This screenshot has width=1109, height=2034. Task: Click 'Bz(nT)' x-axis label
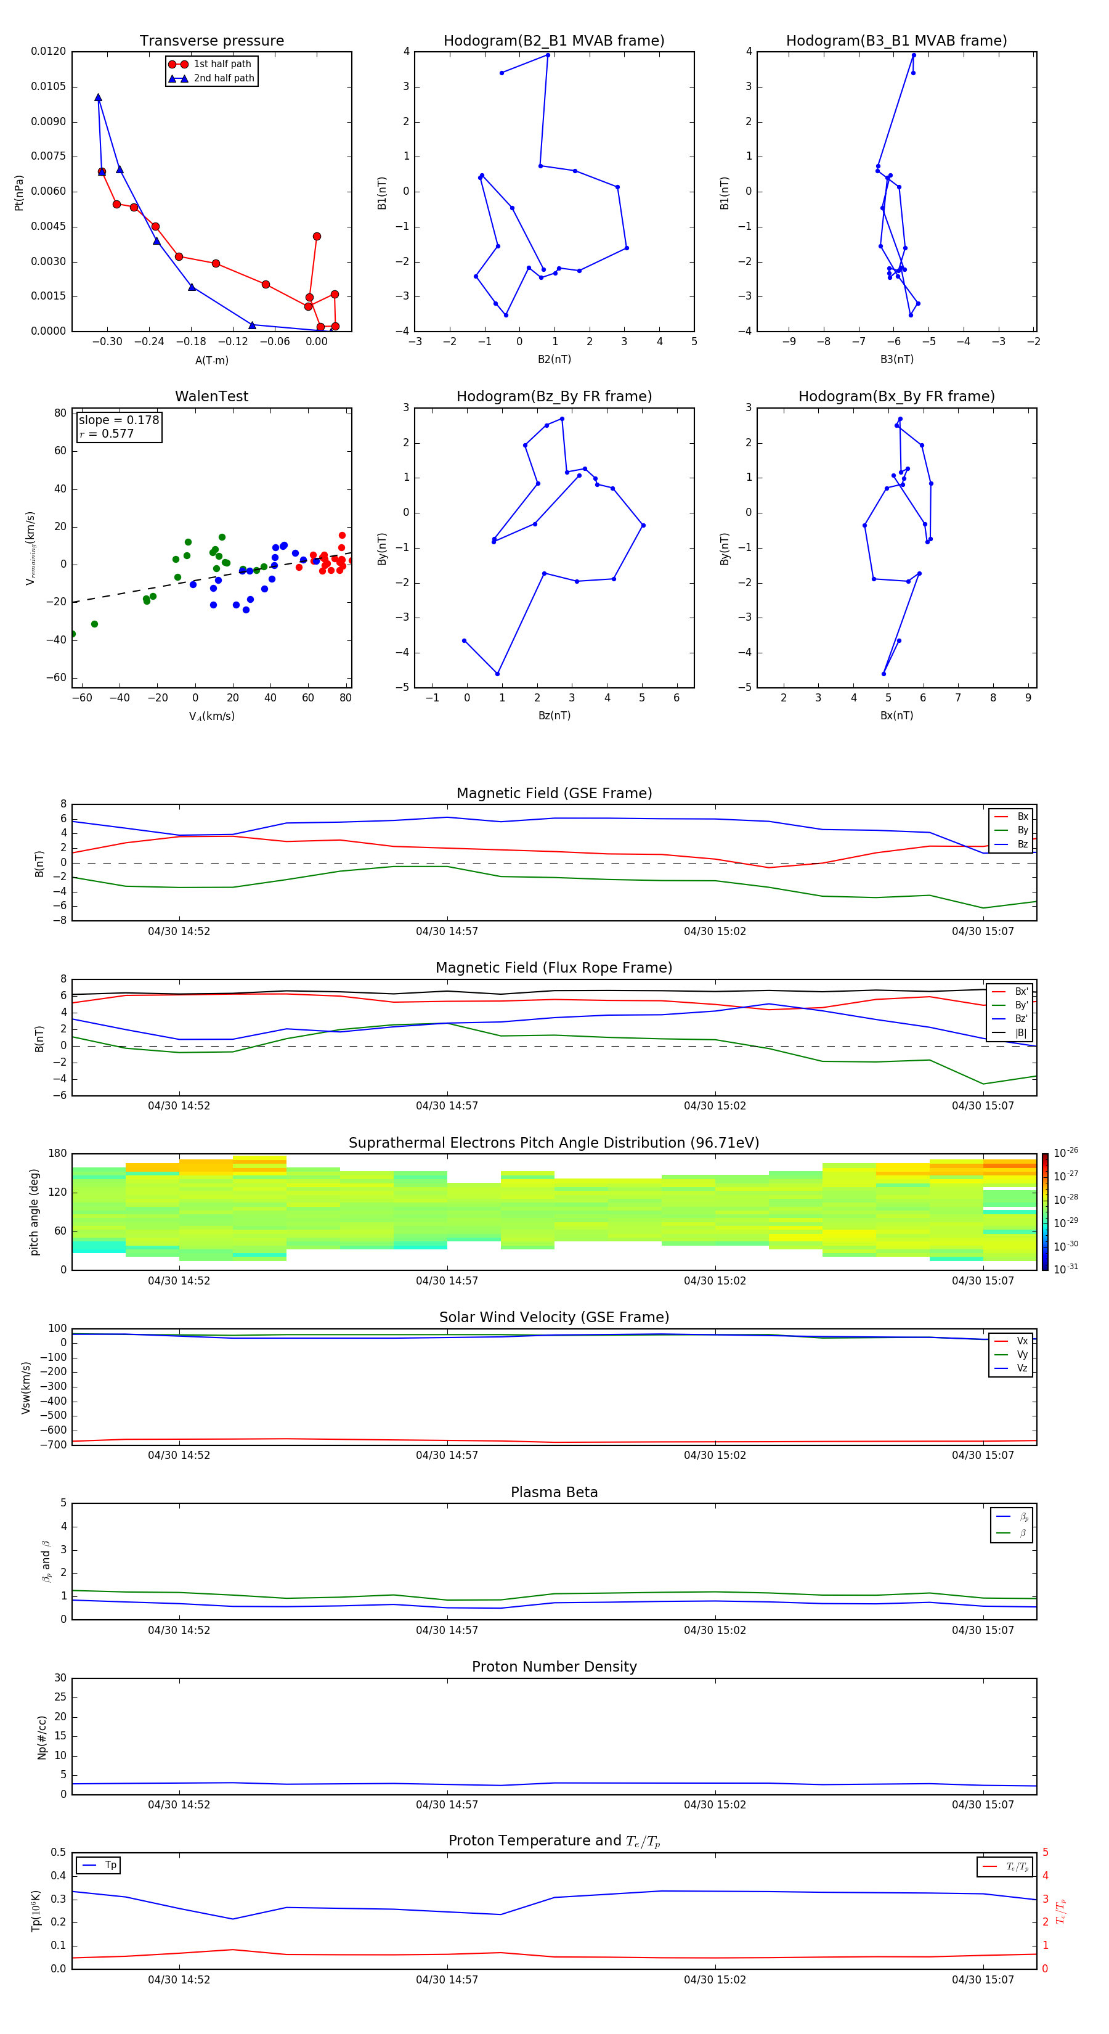[554, 716]
